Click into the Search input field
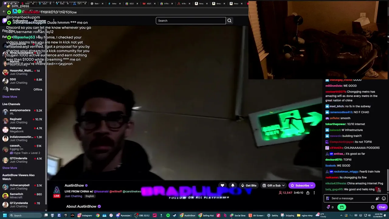 [x=191, y=21]
